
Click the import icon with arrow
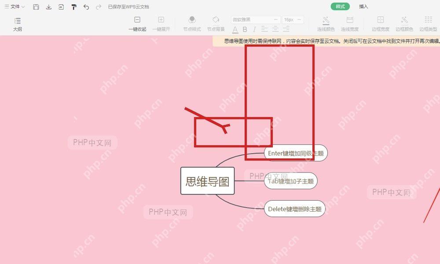coord(61,7)
